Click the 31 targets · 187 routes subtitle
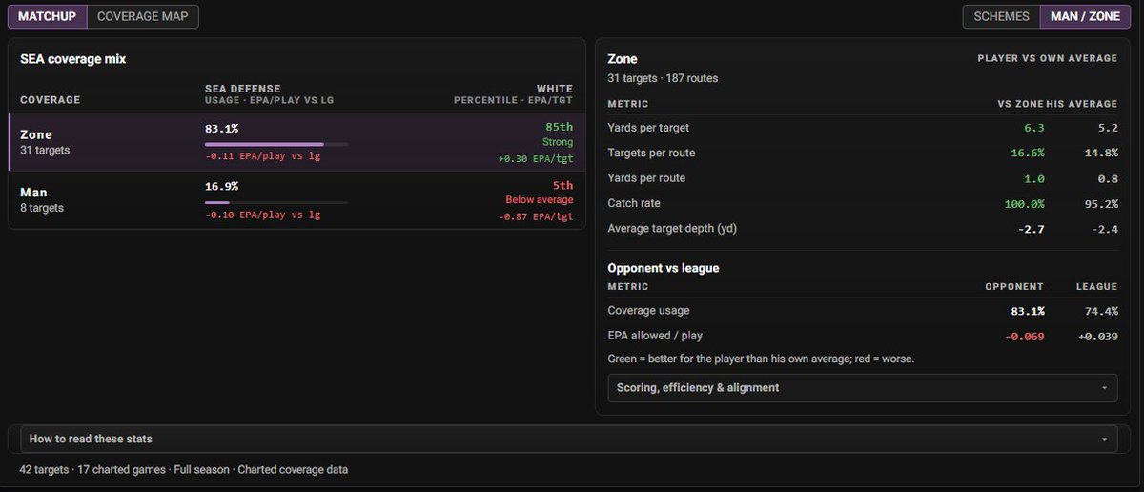Screen dimensions: 1144x492 [x=664, y=78]
